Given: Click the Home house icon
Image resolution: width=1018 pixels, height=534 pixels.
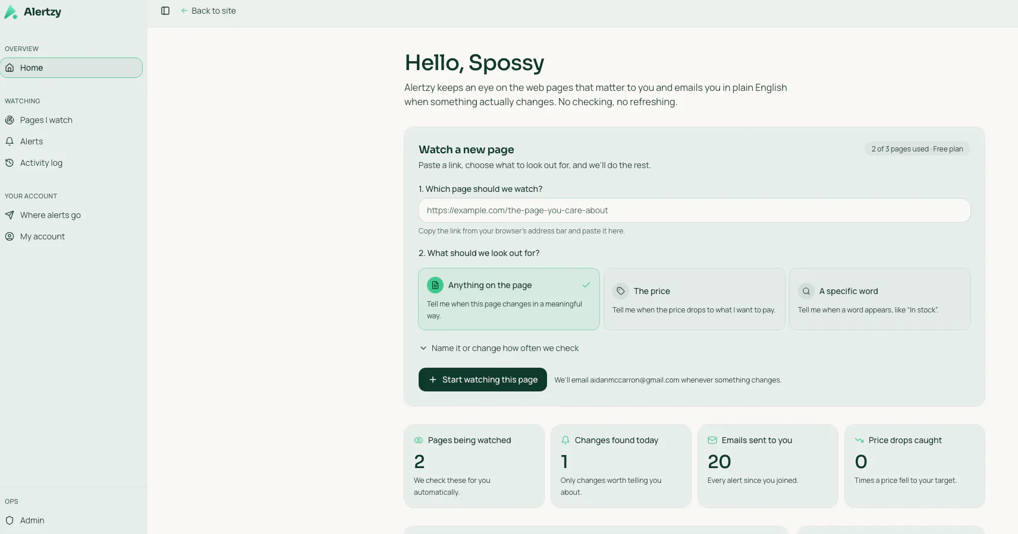Looking at the screenshot, I should (x=10, y=68).
